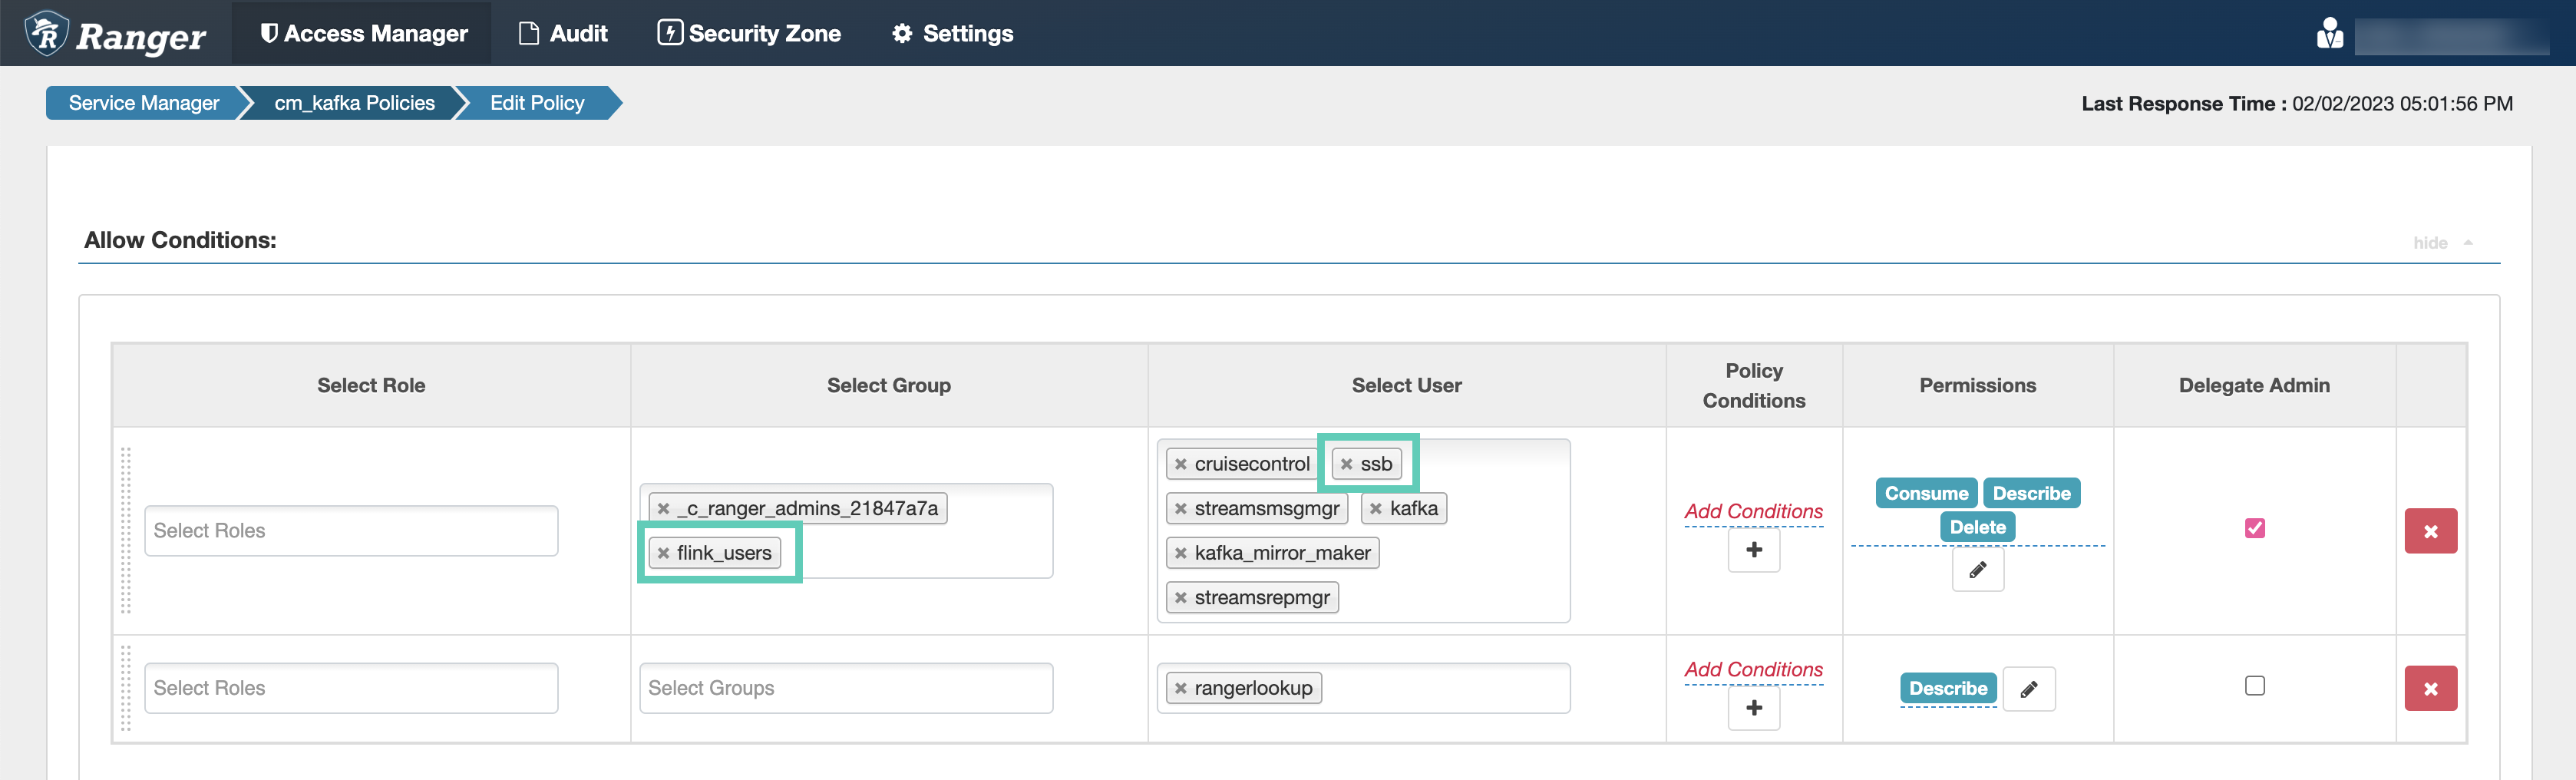This screenshot has width=2576, height=780.
Task: Add policy condition plus for first row
Action: pyautogui.click(x=1753, y=550)
